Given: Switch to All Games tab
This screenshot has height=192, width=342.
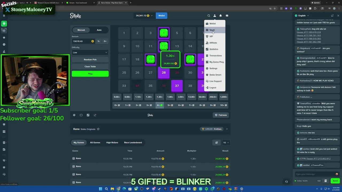Looking at the screenshot, I should (x=95, y=142).
